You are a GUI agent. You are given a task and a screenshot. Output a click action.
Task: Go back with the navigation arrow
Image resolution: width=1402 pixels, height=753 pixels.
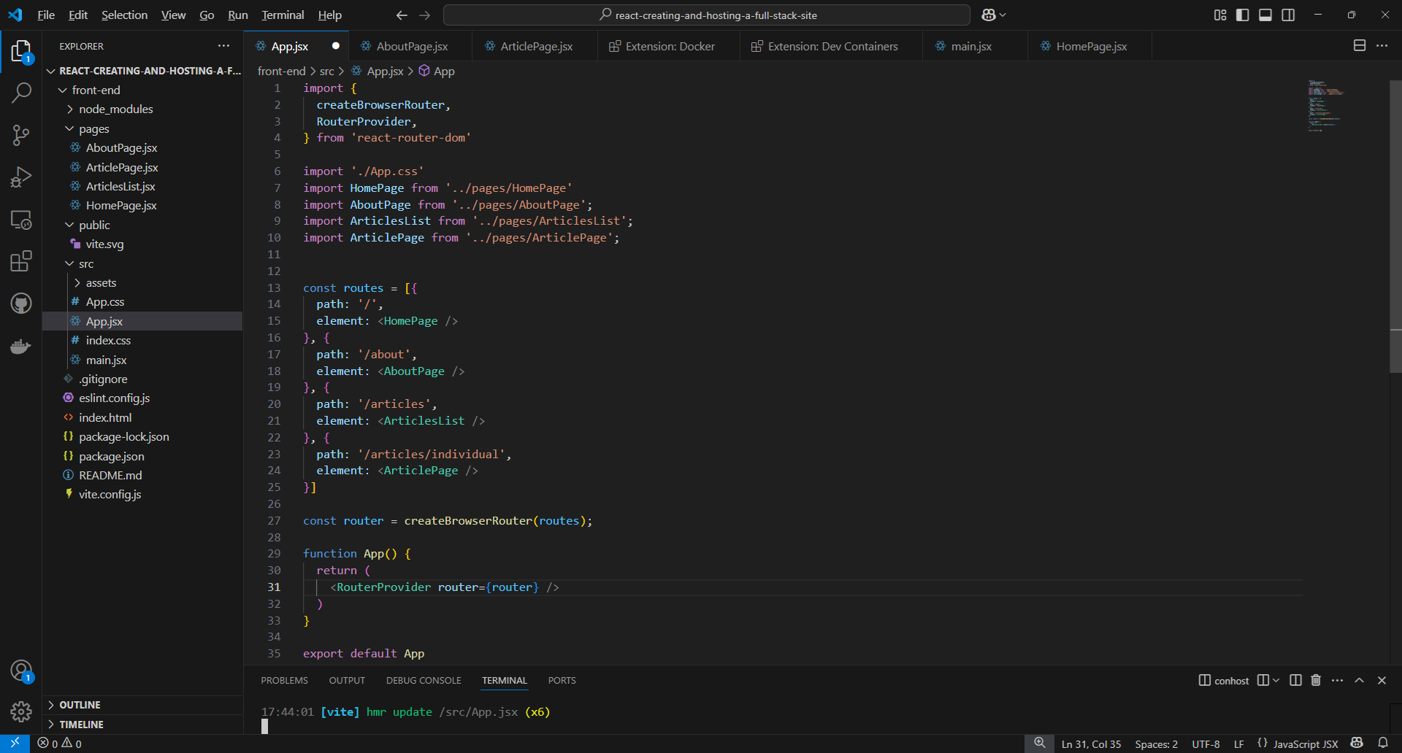click(402, 15)
